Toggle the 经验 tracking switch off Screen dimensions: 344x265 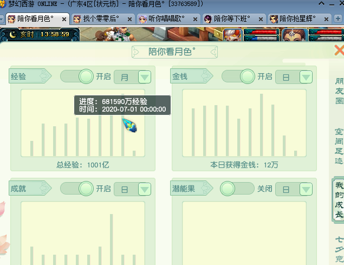[77, 76]
